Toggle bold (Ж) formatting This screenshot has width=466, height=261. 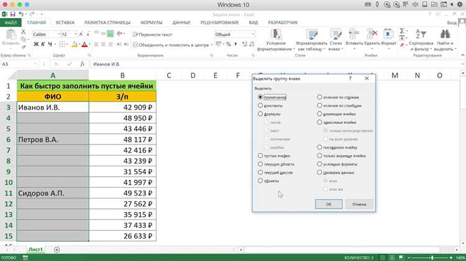pos(36,44)
